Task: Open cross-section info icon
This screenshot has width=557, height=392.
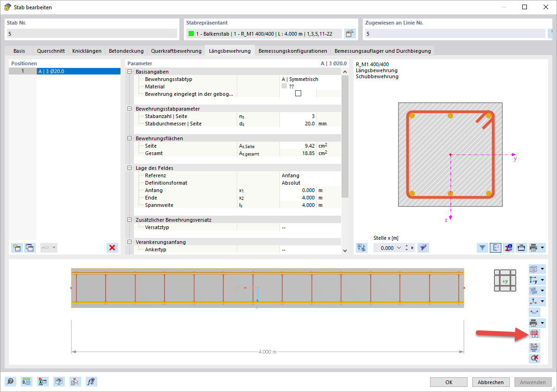Action: coord(509,248)
